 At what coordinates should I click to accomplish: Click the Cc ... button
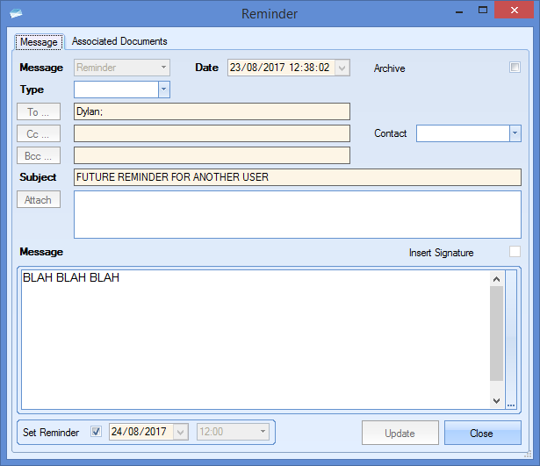click(x=40, y=133)
